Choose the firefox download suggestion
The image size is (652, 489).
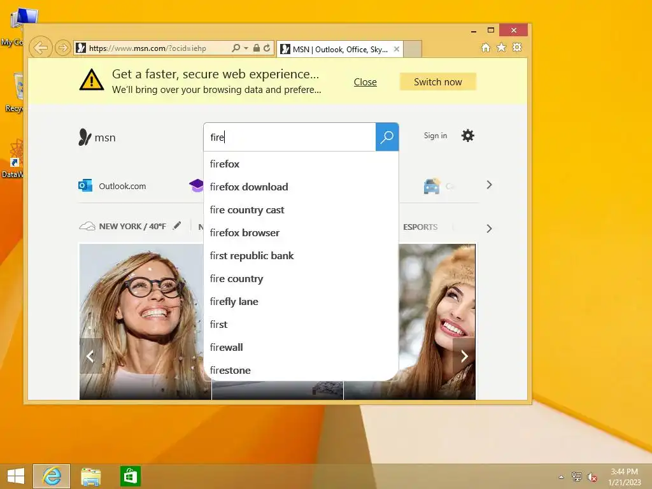click(301, 187)
